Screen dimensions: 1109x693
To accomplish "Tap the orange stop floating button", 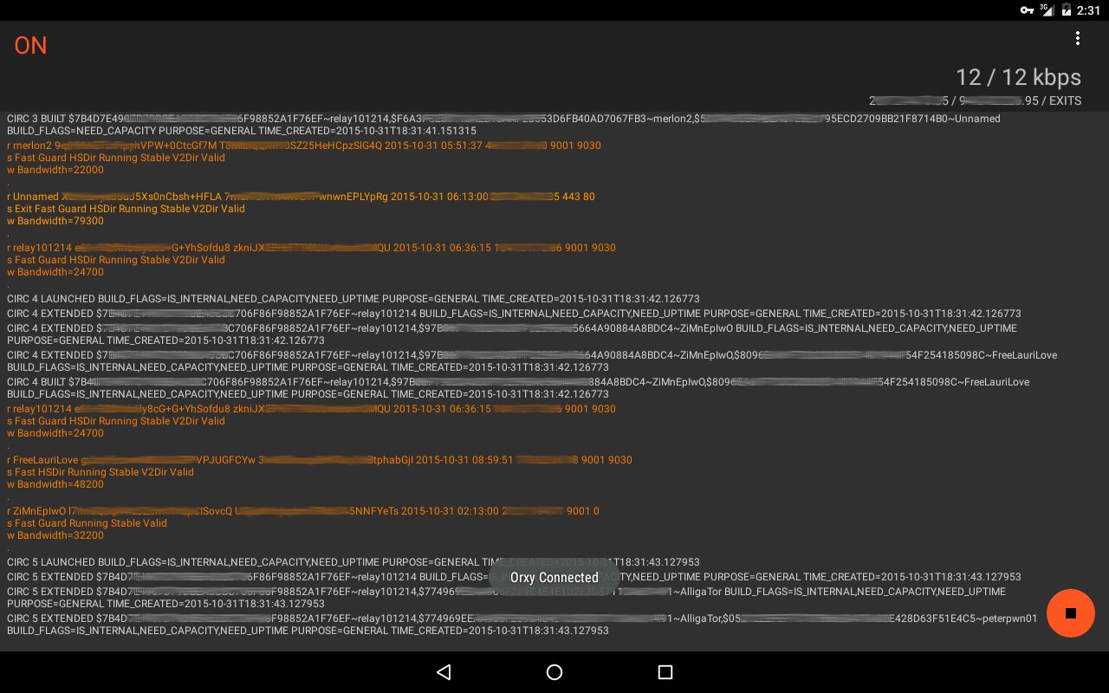I will [x=1071, y=612].
